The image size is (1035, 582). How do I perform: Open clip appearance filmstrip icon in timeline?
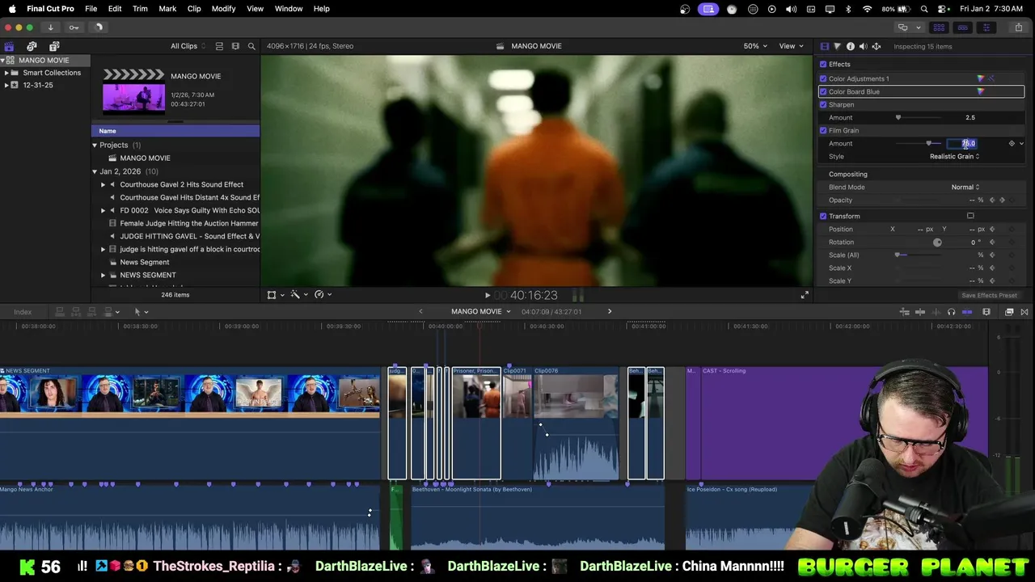click(986, 312)
